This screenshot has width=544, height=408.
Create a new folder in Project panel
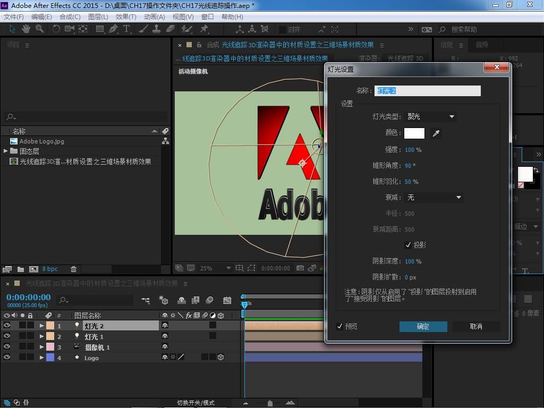coord(21,269)
